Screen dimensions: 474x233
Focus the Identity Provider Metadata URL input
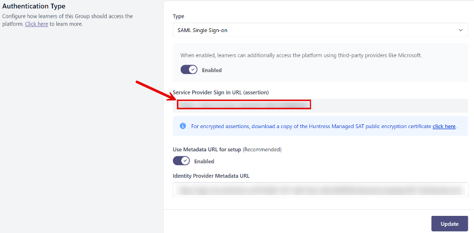[320, 190]
